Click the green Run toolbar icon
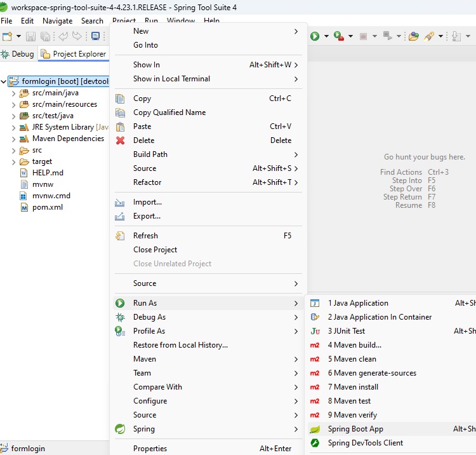The width and height of the screenshot is (476, 455). 315,36
